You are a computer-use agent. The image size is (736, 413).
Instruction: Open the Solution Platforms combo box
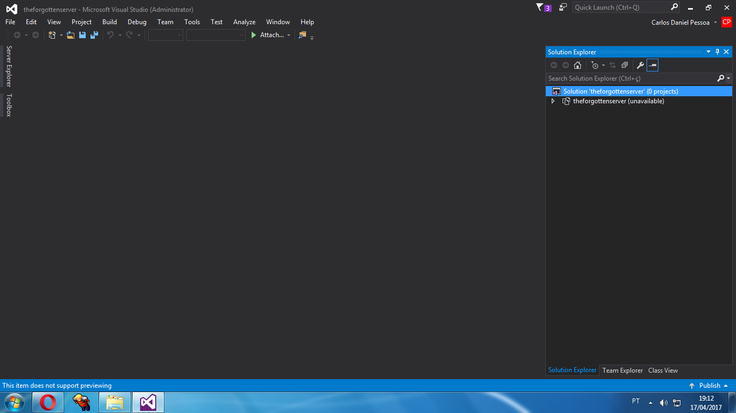[x=216, y=35]
